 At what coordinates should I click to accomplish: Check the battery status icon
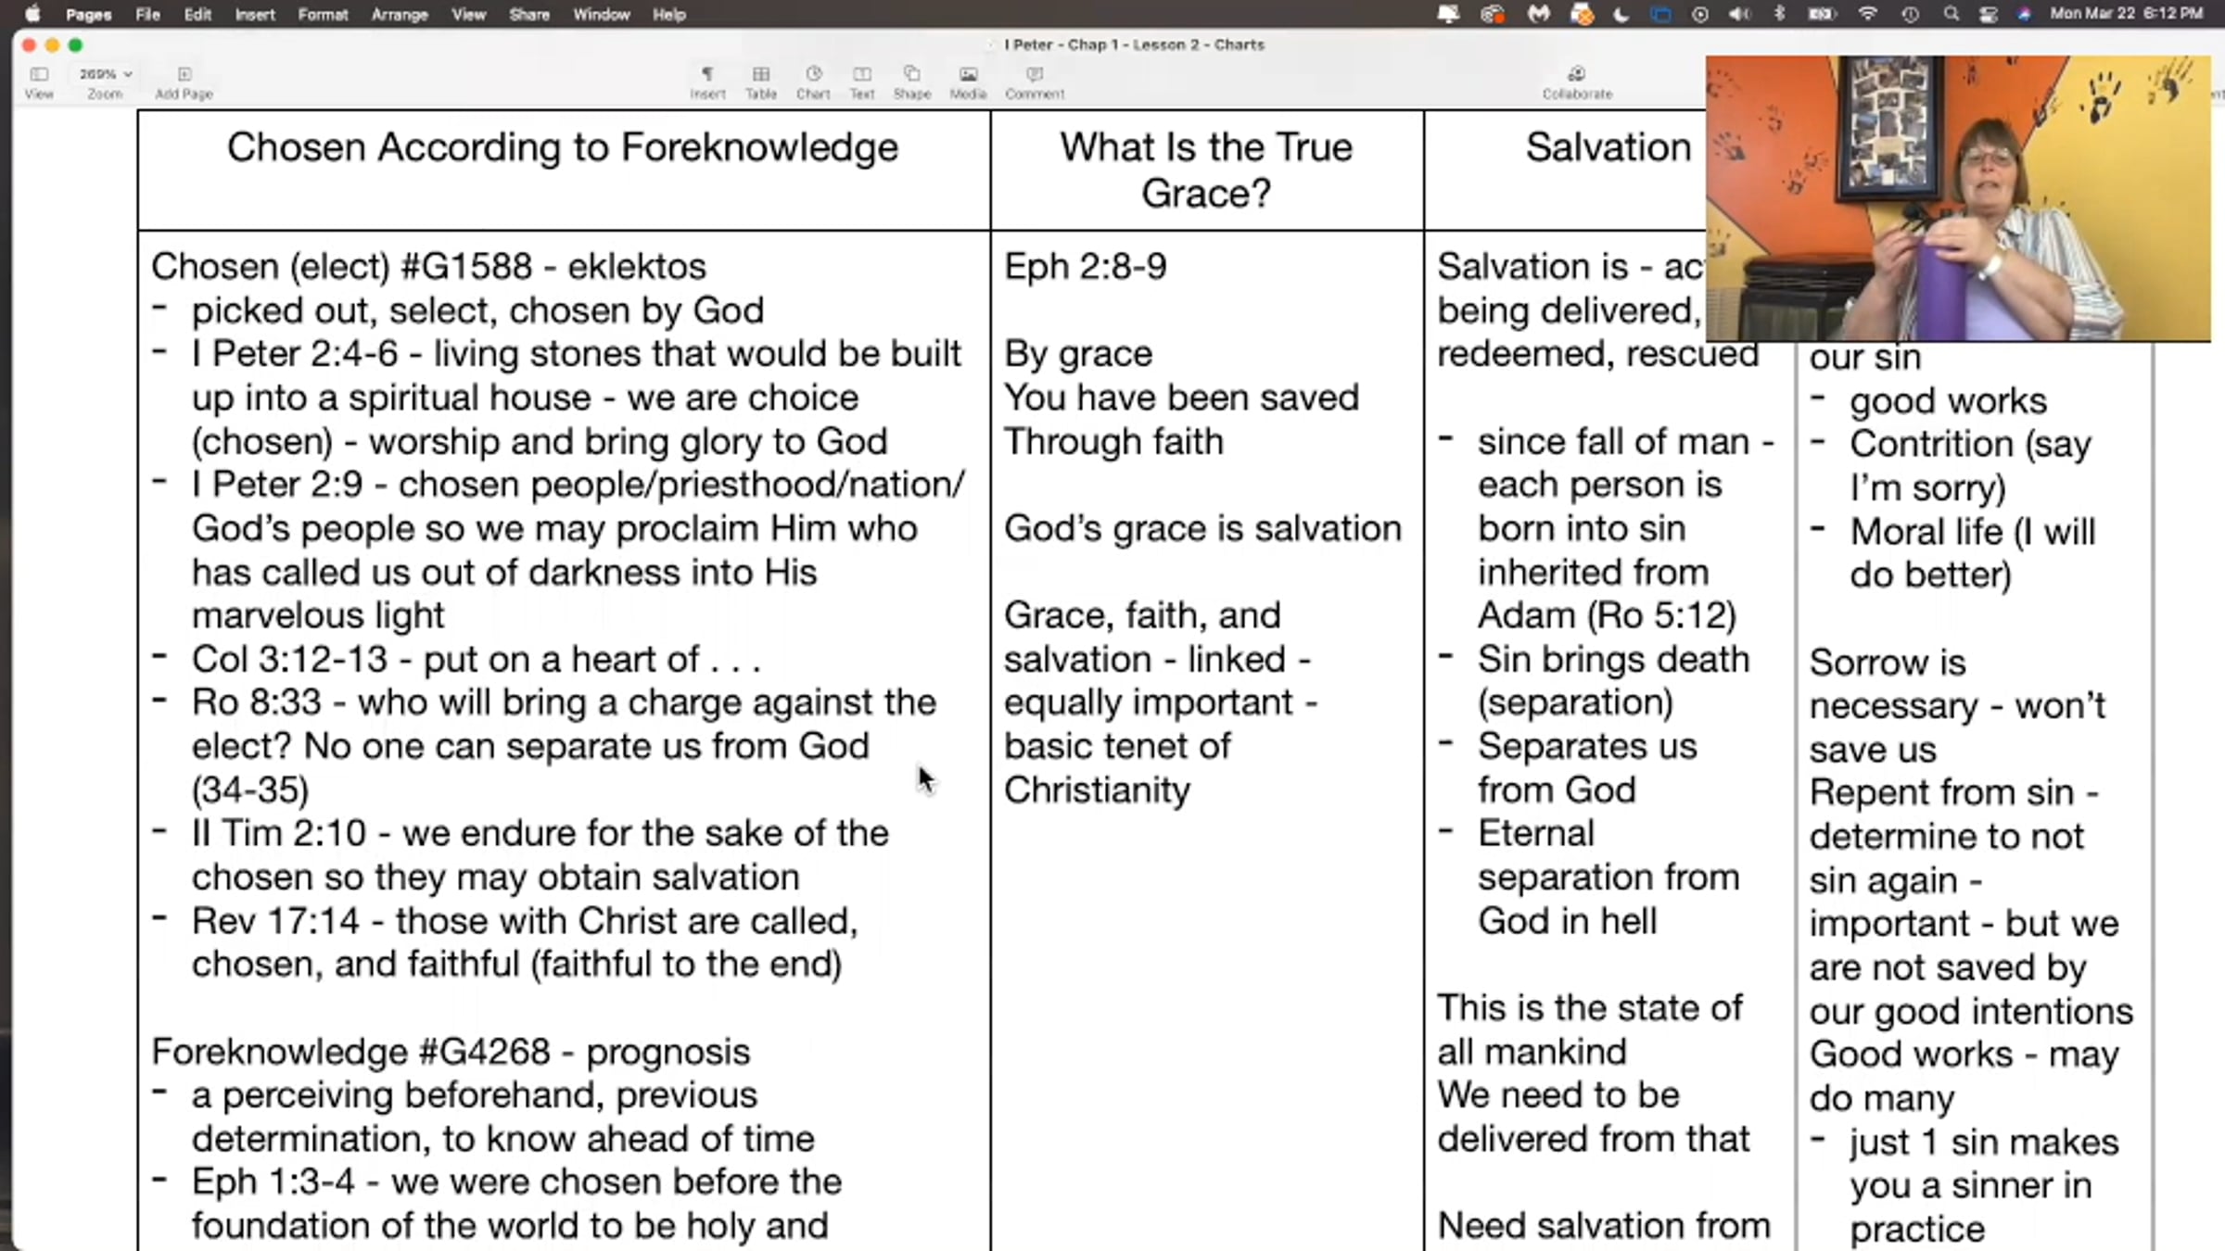click(x=1822, y=14)
